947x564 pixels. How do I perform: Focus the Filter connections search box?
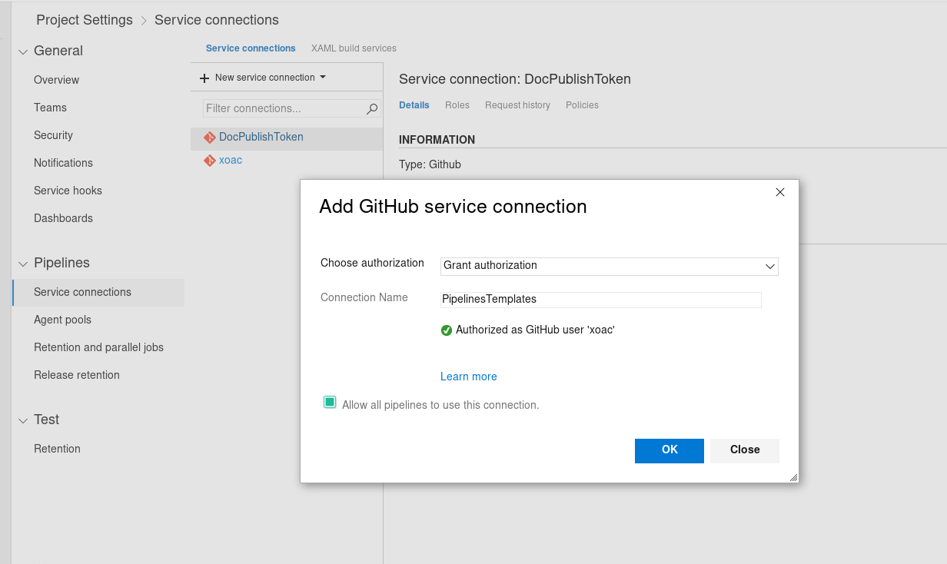291,108
